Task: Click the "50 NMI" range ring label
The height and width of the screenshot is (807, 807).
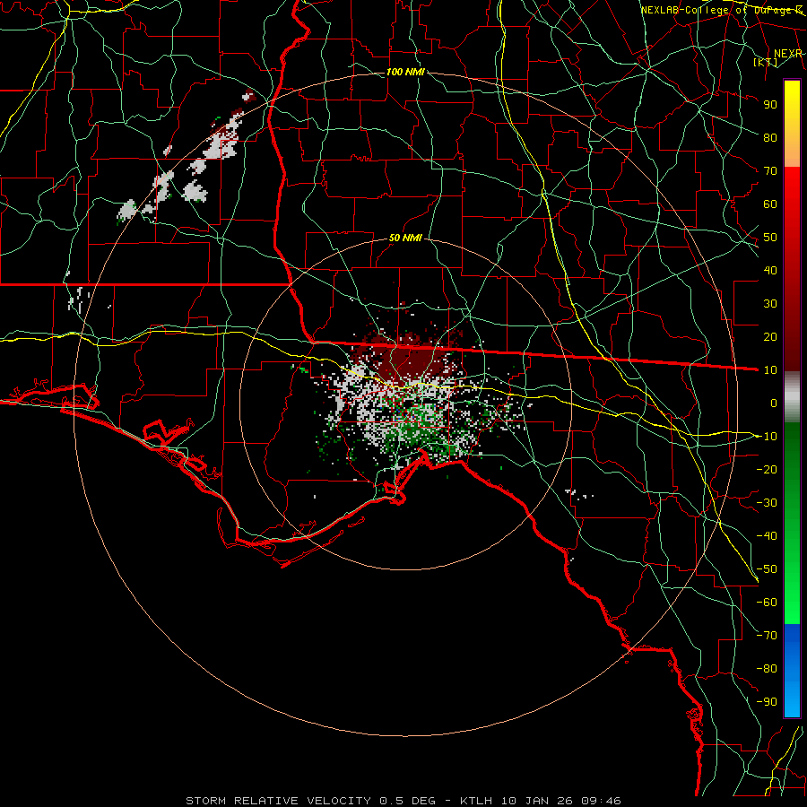Action: 405,238
